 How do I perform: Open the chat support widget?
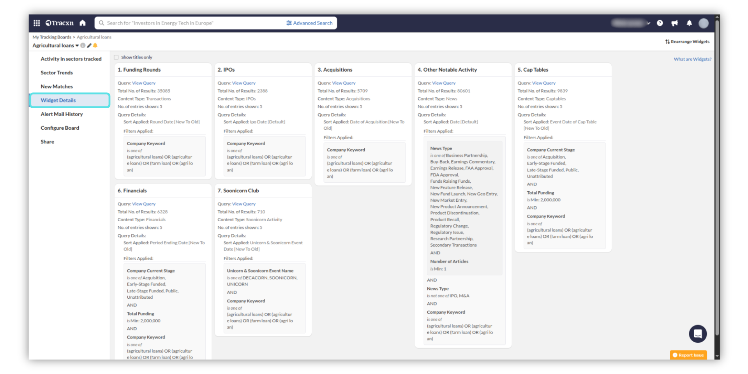click(697, 333)
